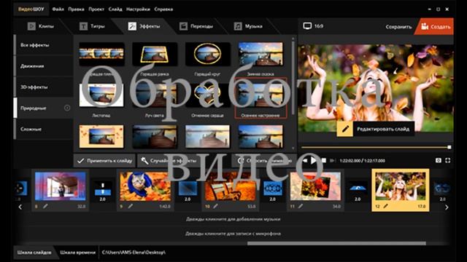Open the transition between slides 8 and 9
The image size is (467, 262).
pyautogui.click(x=103, y=188)
